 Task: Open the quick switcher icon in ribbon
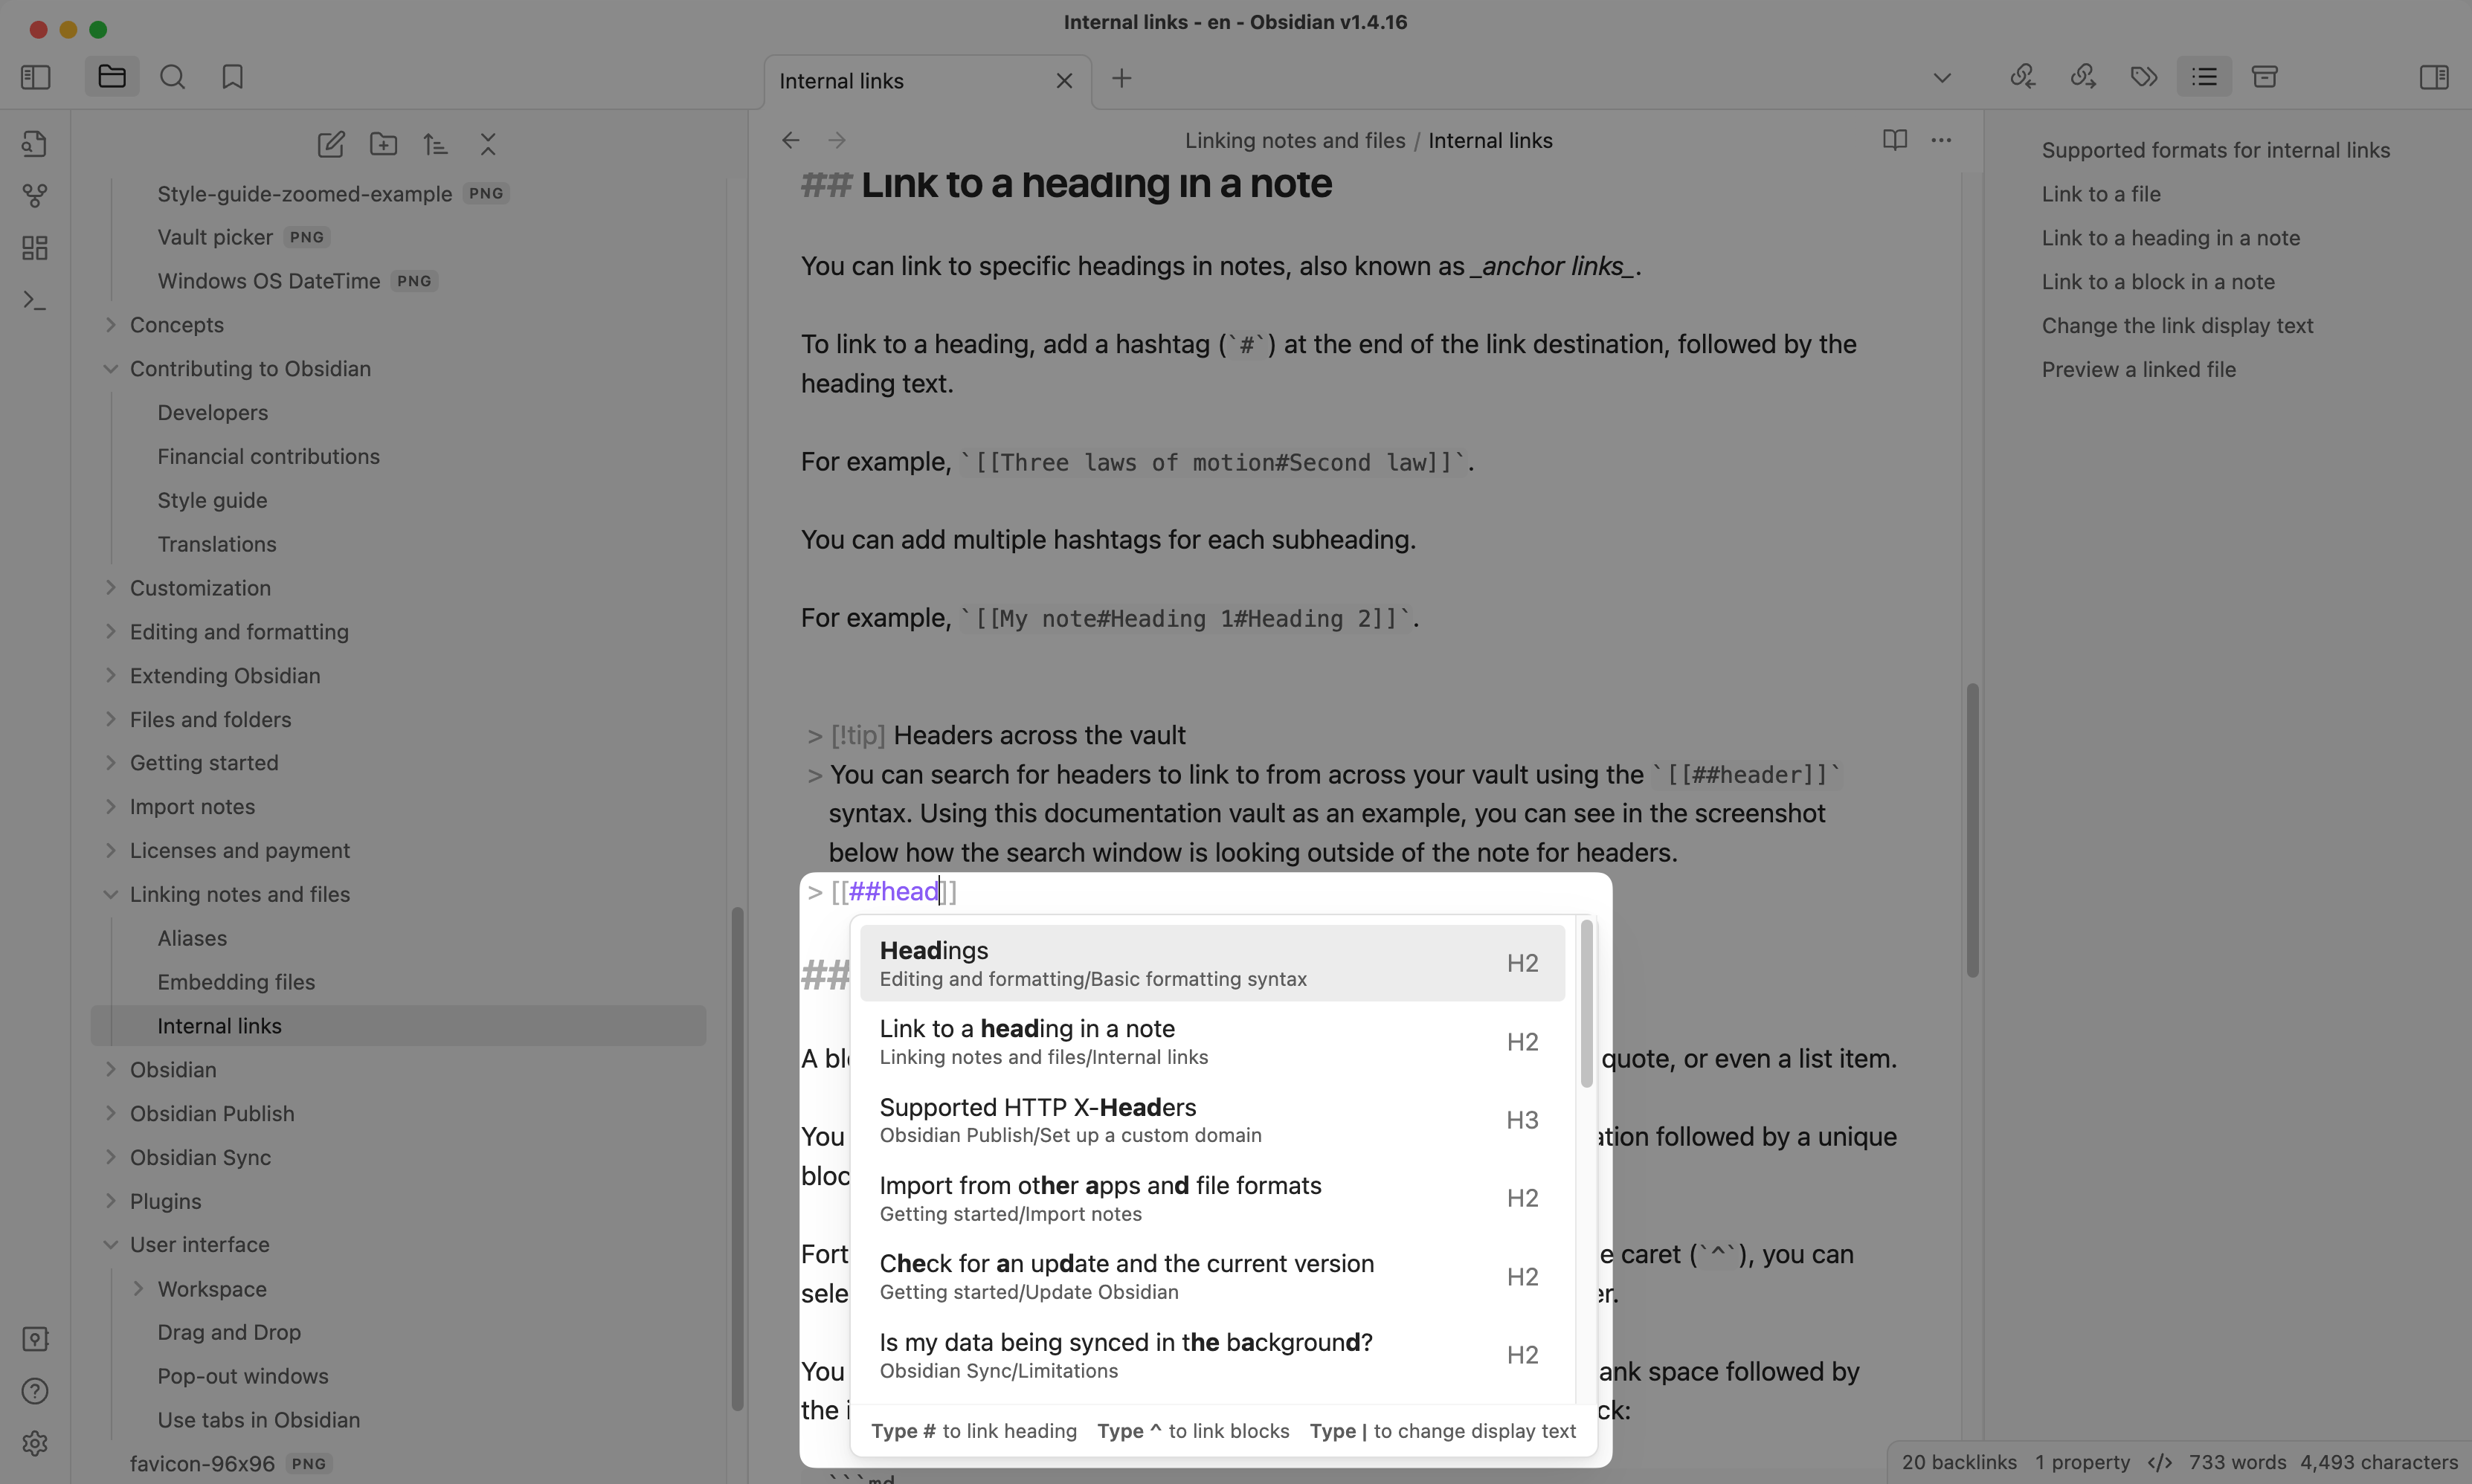pyautogui.click(x=35, y=144)
